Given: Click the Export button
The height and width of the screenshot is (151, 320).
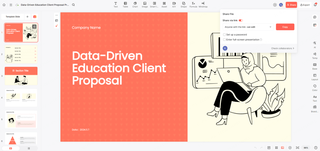Looking at the screenshot, I should [x=305, y=5].
